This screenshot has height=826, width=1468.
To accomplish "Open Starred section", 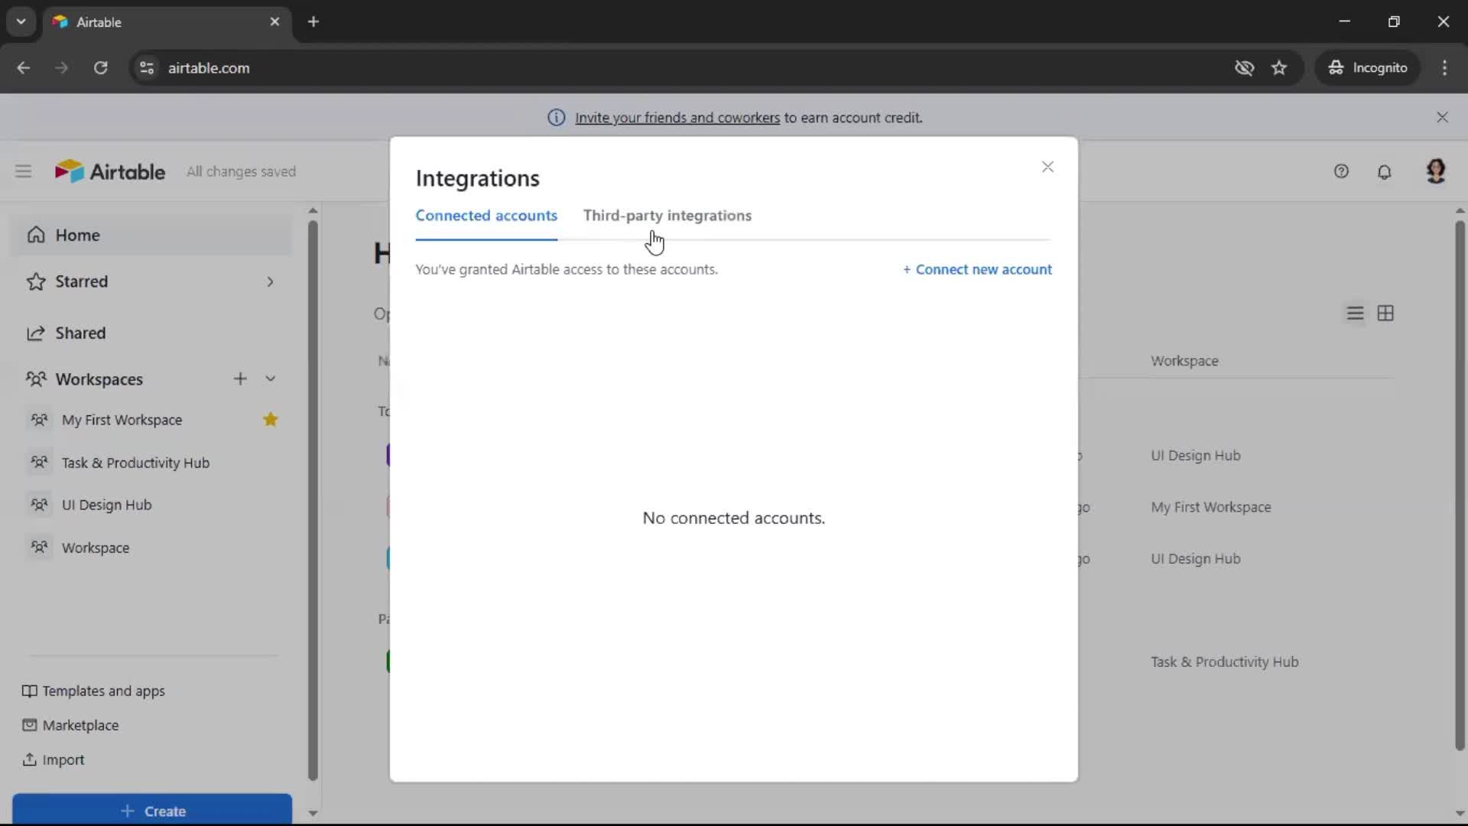I will pos(81,281).
